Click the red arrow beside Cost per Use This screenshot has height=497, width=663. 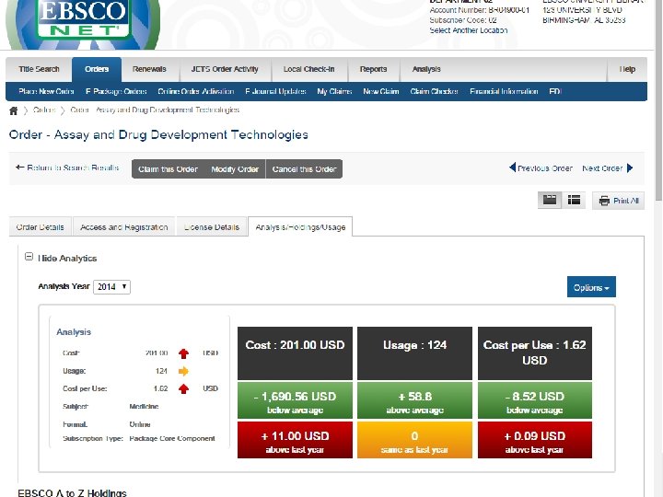183,388
